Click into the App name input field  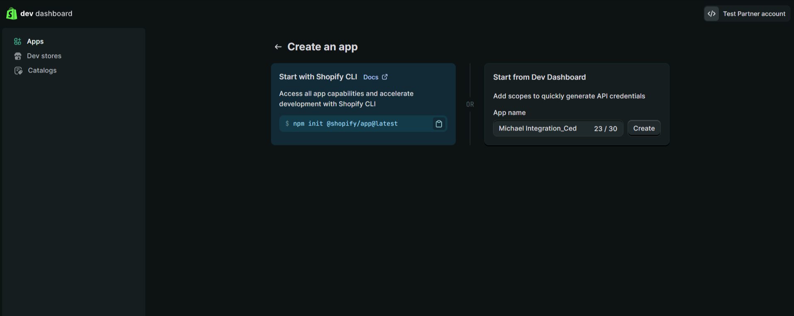pyautogui.click(x=542, y=128)
